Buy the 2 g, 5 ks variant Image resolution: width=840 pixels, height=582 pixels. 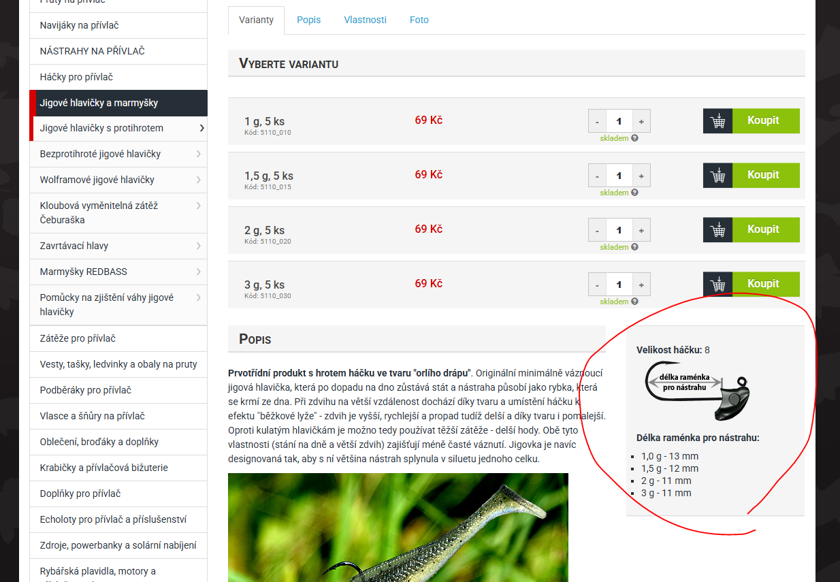point(766,230)
